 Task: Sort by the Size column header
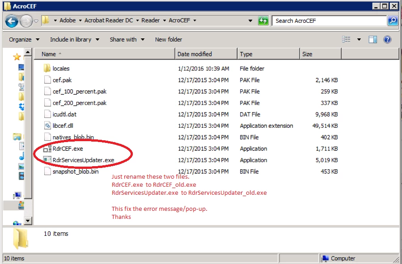click(x=321, y=54)
